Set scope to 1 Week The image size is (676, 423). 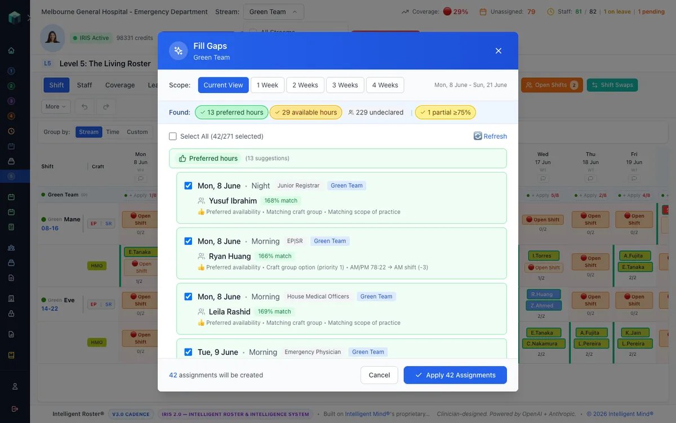pyautogui.click(x=268, y=85)
